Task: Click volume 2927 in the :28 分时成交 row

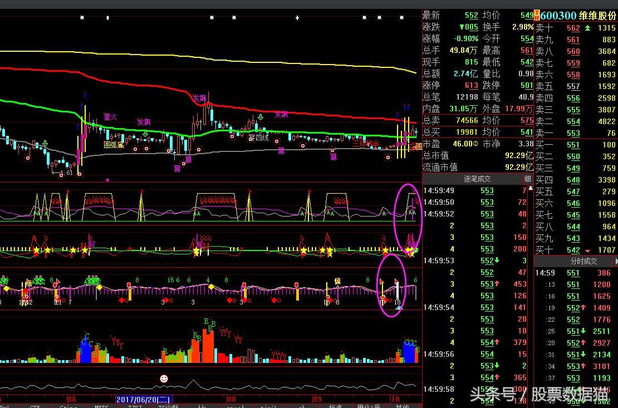Action: click(x=602, y=343)
